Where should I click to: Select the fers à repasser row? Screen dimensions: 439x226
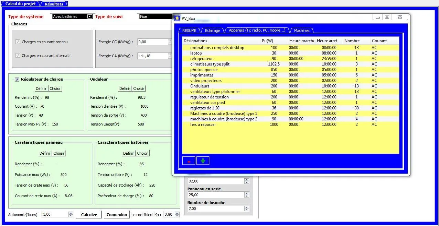pyautogui.click(x=291, y=124)
